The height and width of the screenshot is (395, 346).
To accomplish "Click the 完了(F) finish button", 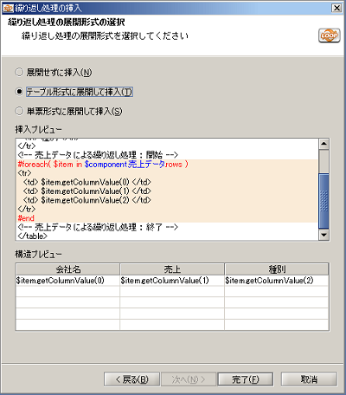I will coord(246,379).
